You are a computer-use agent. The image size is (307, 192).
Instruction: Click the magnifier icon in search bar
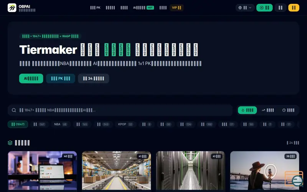pyautogui.click(x=14, y=110)
